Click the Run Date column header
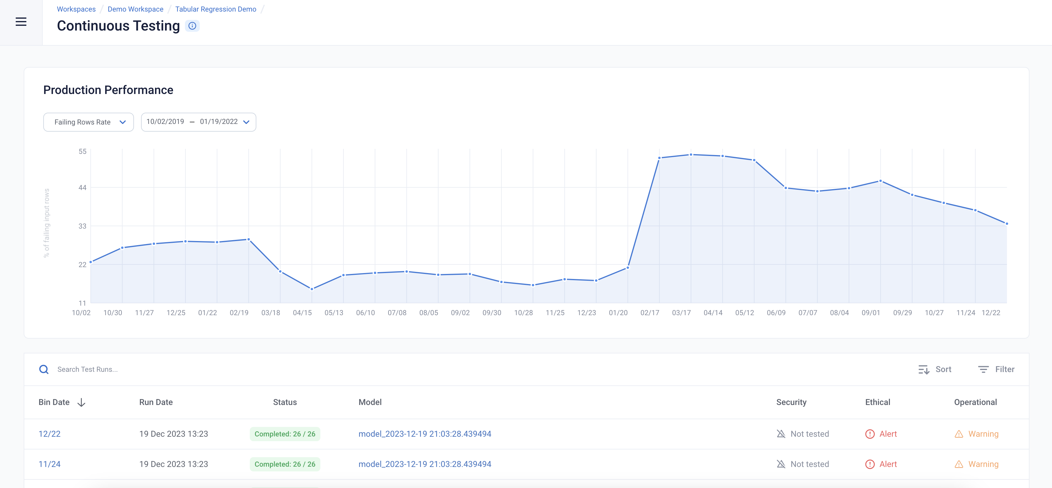 (x=156, y=402)
